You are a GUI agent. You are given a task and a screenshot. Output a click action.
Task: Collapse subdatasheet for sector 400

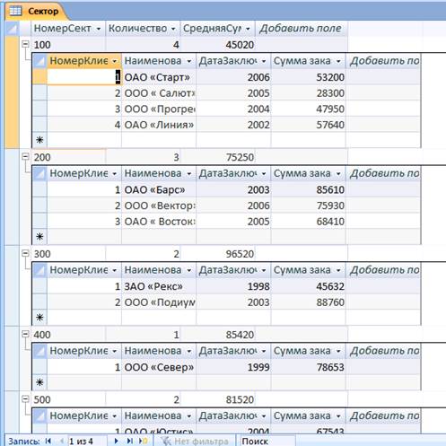pyautogui.click(x=25, y=334)
